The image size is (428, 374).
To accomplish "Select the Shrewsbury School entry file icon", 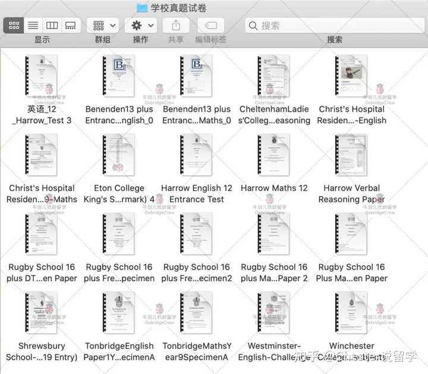I will pos(42,313).
